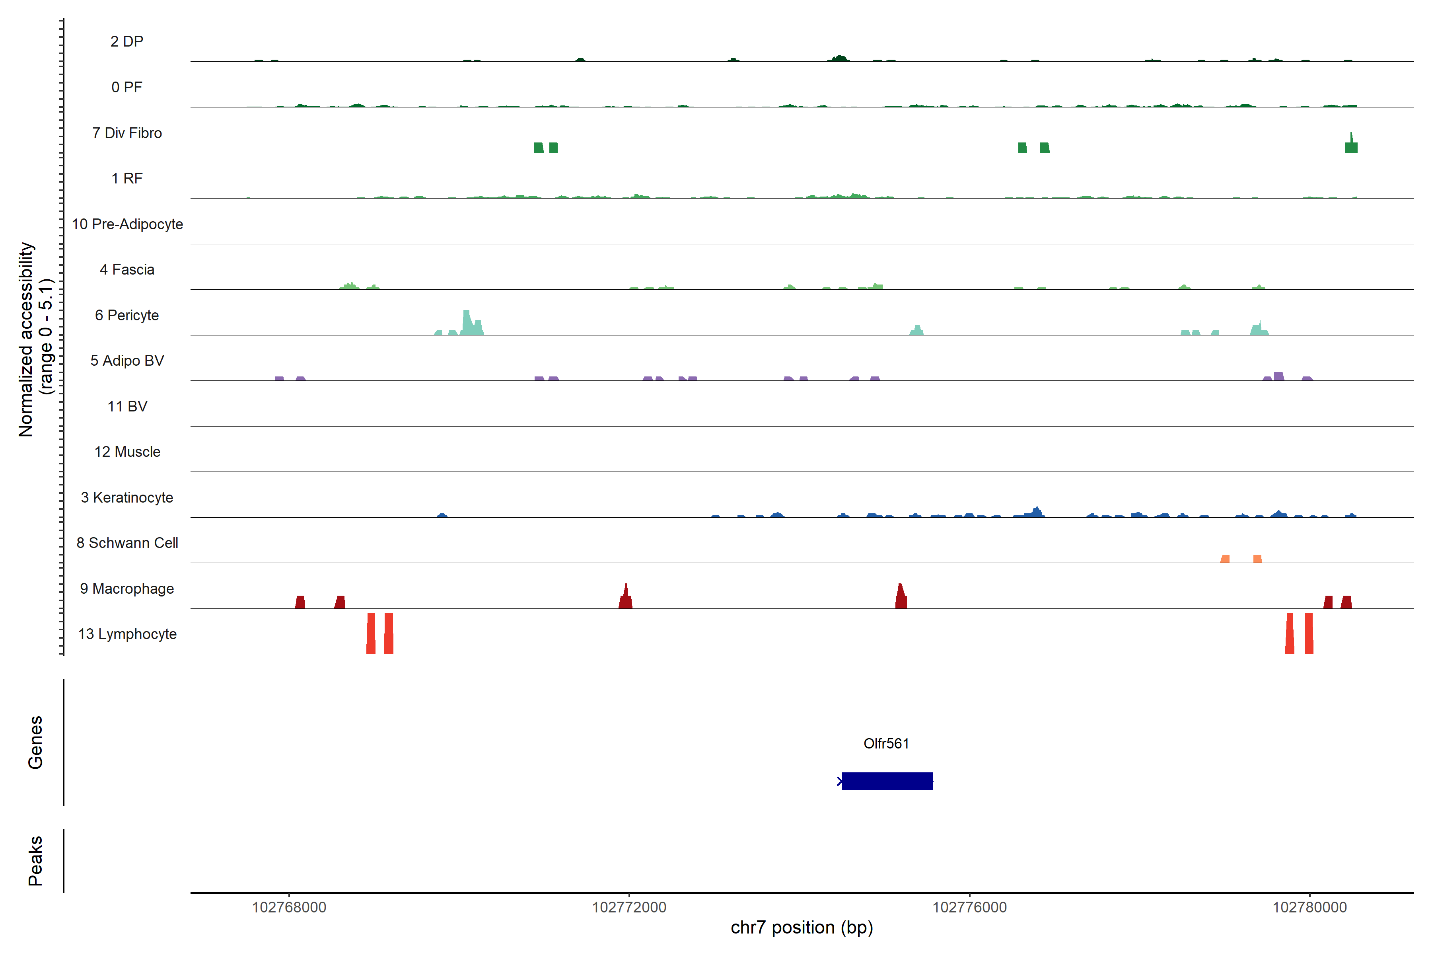Viewport: 1432px width, 955px height.
Task: Click the 102780000 axis tick label
Action: (1309, 907)
